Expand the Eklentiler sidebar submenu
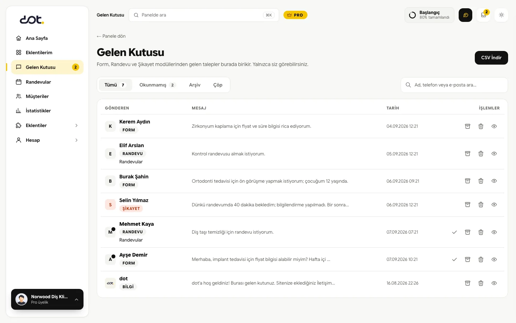 coord(47,125)
